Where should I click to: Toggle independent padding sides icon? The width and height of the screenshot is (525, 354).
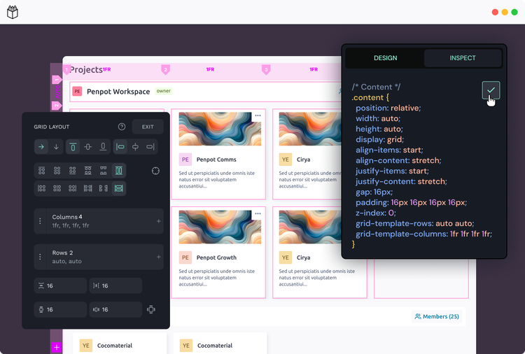pyautogui.click(x=151, y=309)
